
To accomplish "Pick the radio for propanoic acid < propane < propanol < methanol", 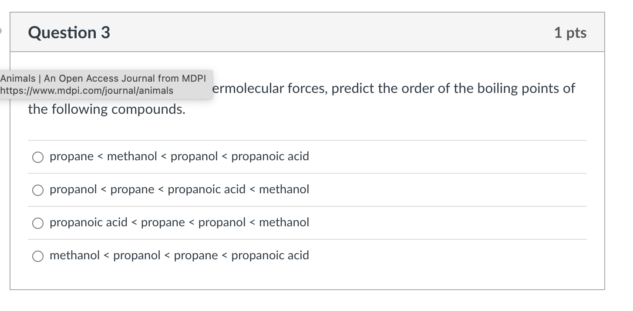I will pyautogui.click(x=38, y=223).
